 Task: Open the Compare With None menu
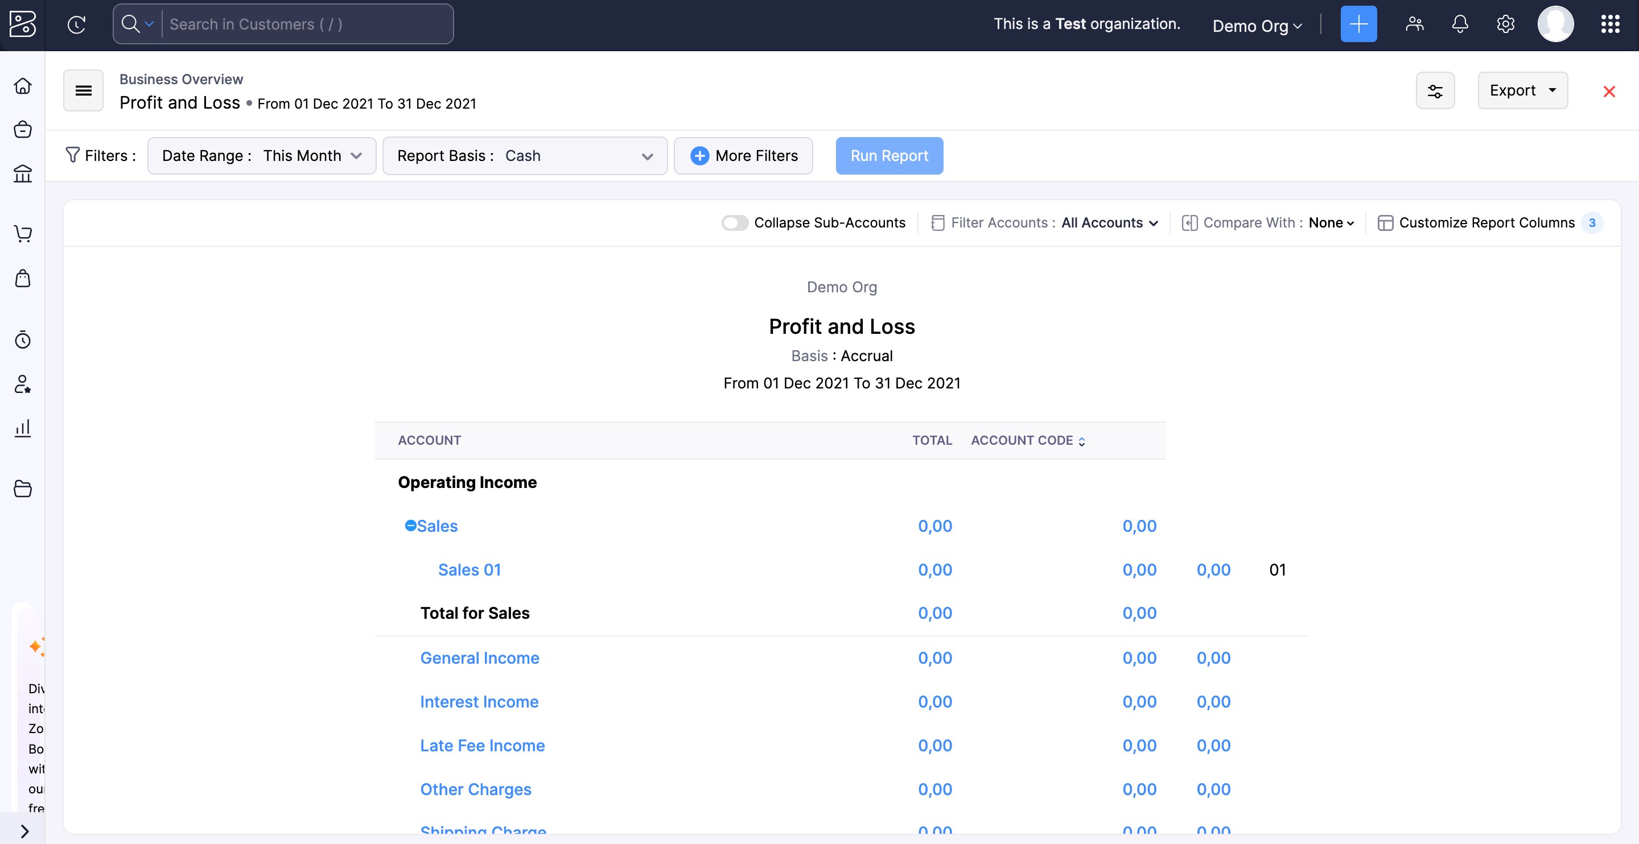[1331, 222]
